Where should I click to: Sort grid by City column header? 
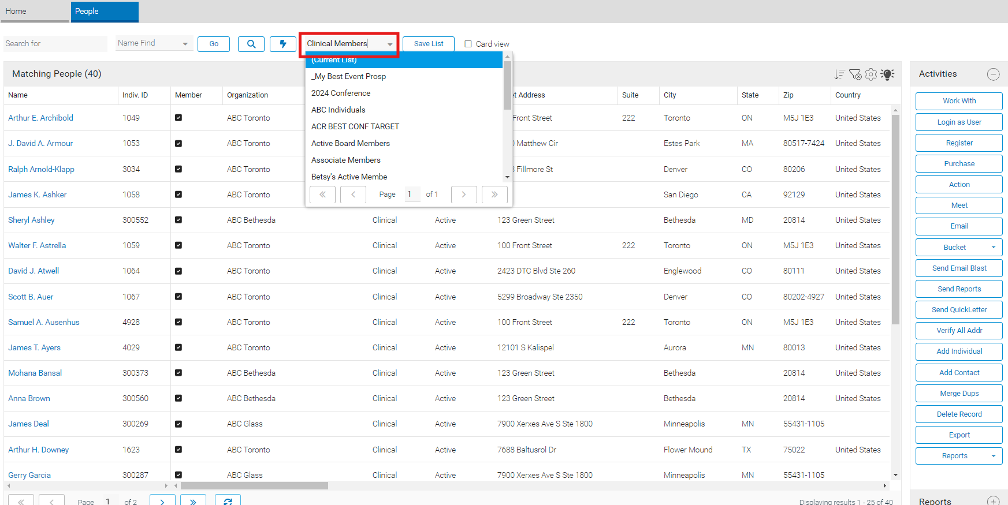698,95
